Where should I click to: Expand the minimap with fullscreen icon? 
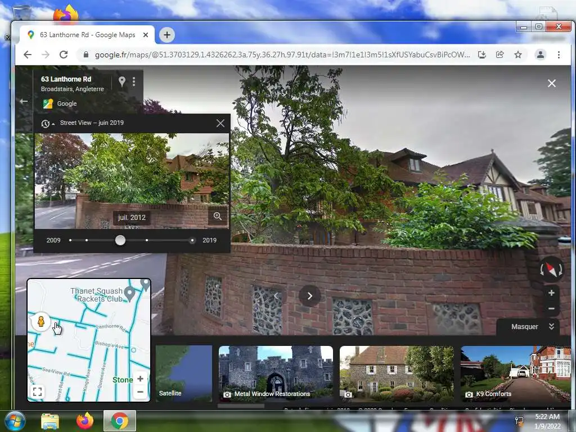(38, 391)
